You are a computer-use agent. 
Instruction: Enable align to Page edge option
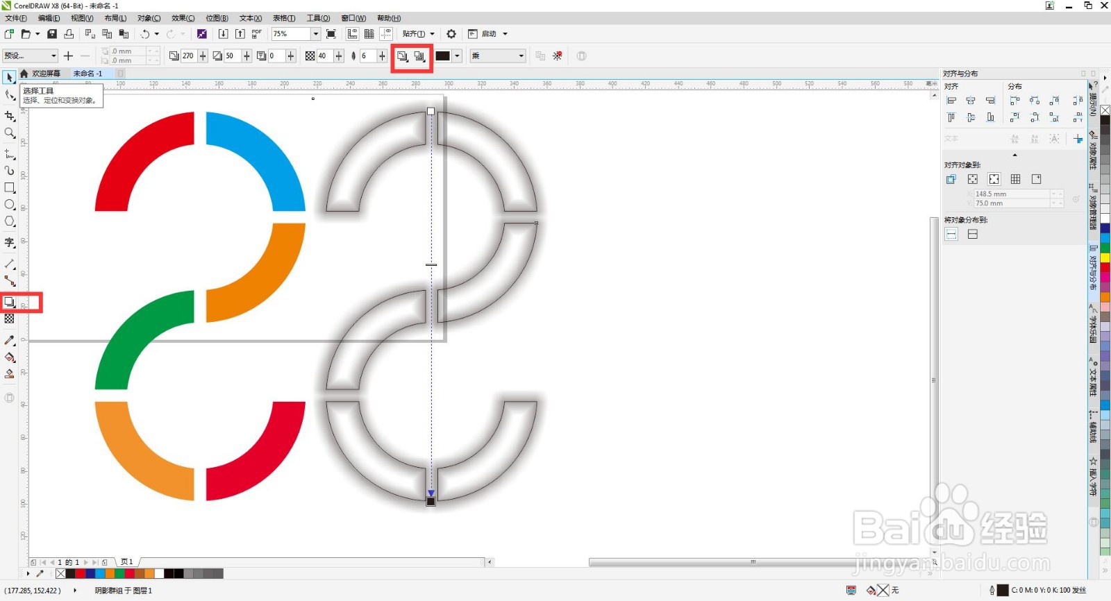point(973,179)
